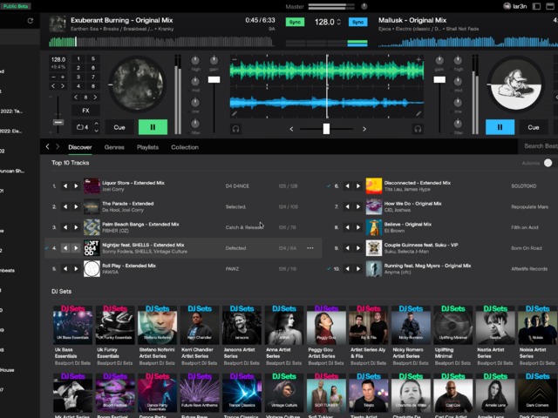Toggle sidebar layout icon near username

(536, 6)
